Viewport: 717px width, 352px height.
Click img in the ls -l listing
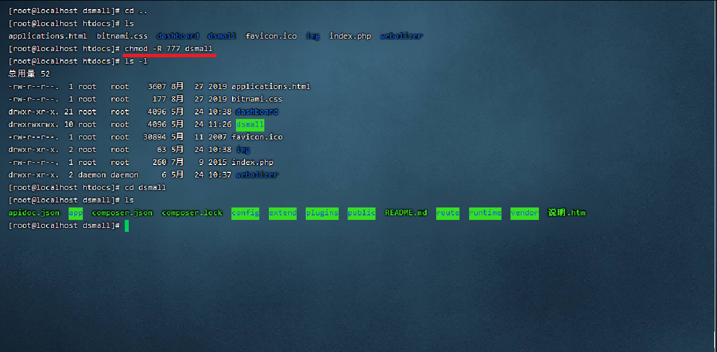(x=243, y=150)
